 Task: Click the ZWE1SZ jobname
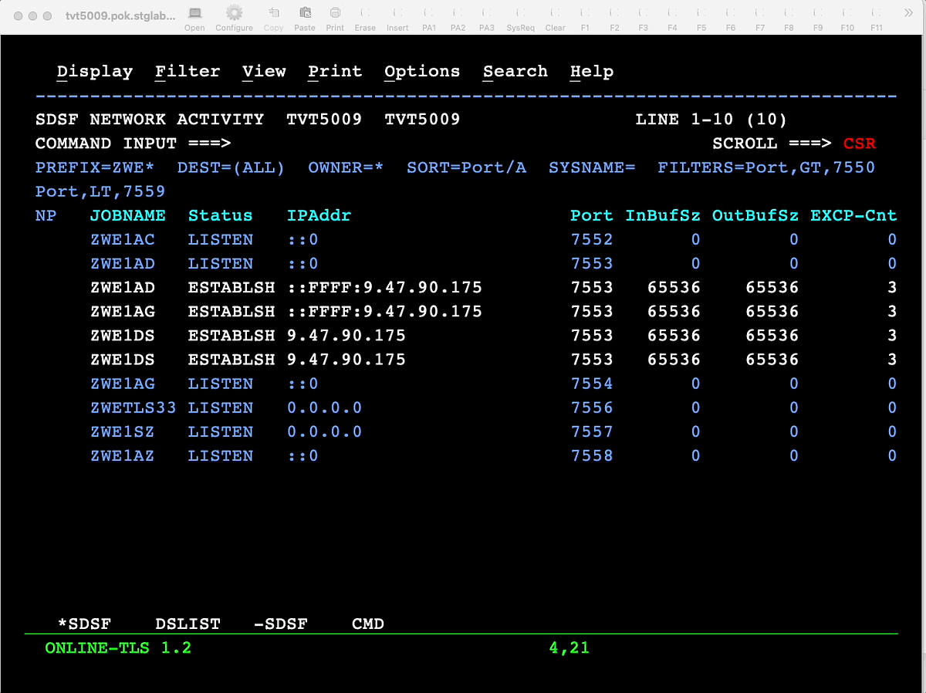pos(122,431)
